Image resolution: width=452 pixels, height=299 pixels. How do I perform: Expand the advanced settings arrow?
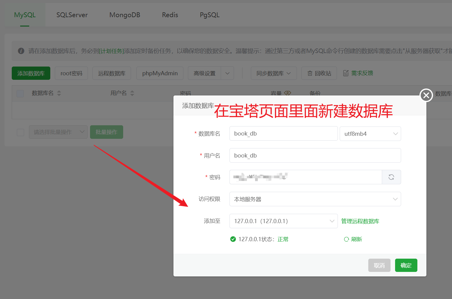pyautogui.click(x=227, y=73)
